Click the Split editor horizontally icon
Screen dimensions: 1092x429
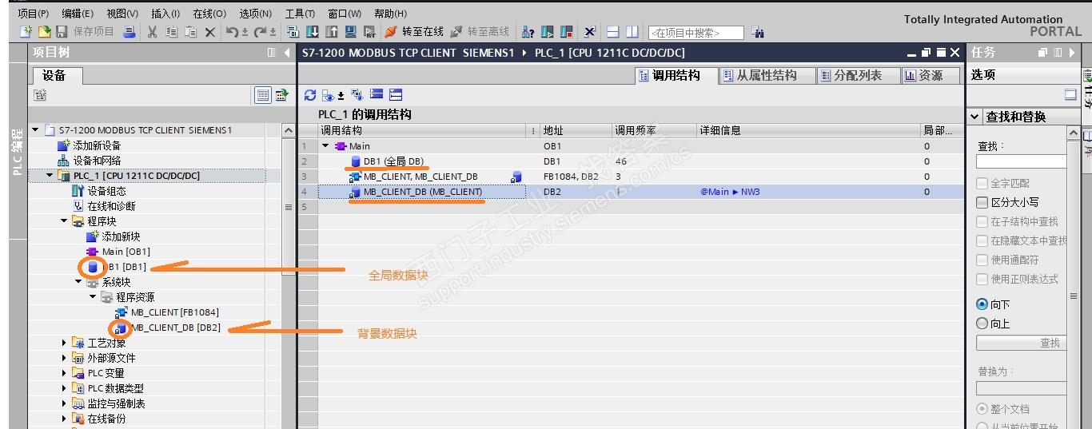click(613, 32)
